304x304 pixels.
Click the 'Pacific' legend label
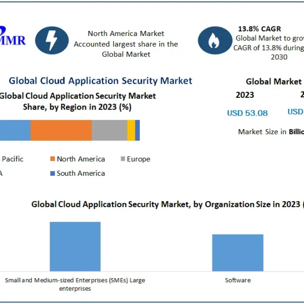tap(13, 159)
